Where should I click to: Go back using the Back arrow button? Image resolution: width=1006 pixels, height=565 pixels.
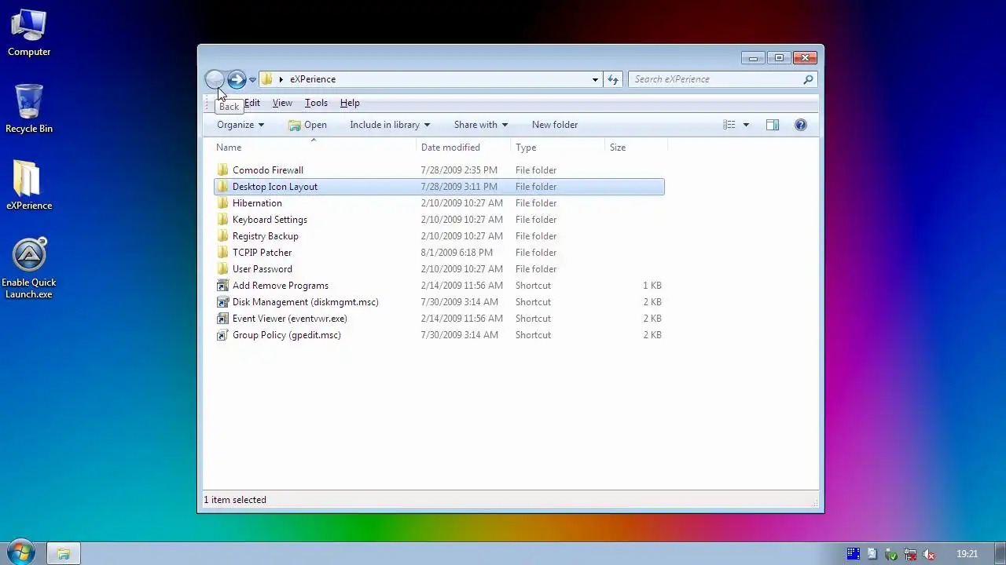(214, 79)
